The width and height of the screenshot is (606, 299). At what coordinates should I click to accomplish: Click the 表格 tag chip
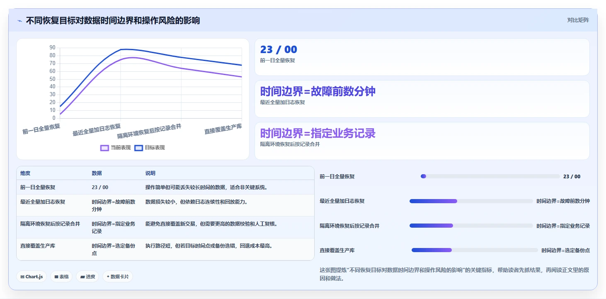61,277
